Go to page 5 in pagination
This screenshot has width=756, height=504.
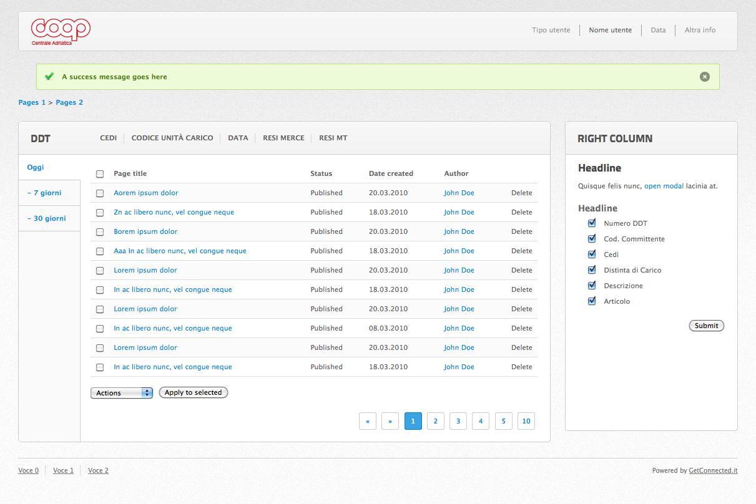[504, 421]
